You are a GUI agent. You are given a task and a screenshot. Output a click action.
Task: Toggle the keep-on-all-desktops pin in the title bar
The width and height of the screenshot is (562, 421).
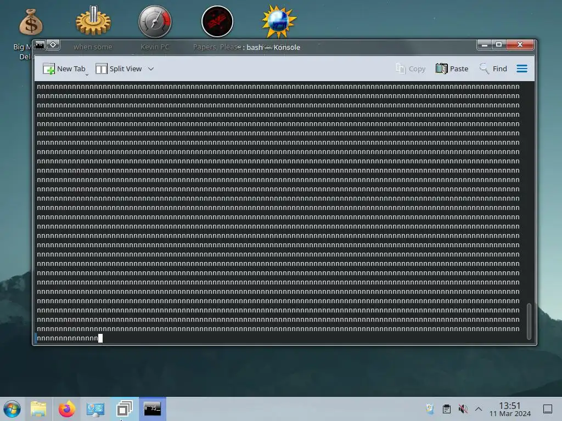click(x=53, y=45)
